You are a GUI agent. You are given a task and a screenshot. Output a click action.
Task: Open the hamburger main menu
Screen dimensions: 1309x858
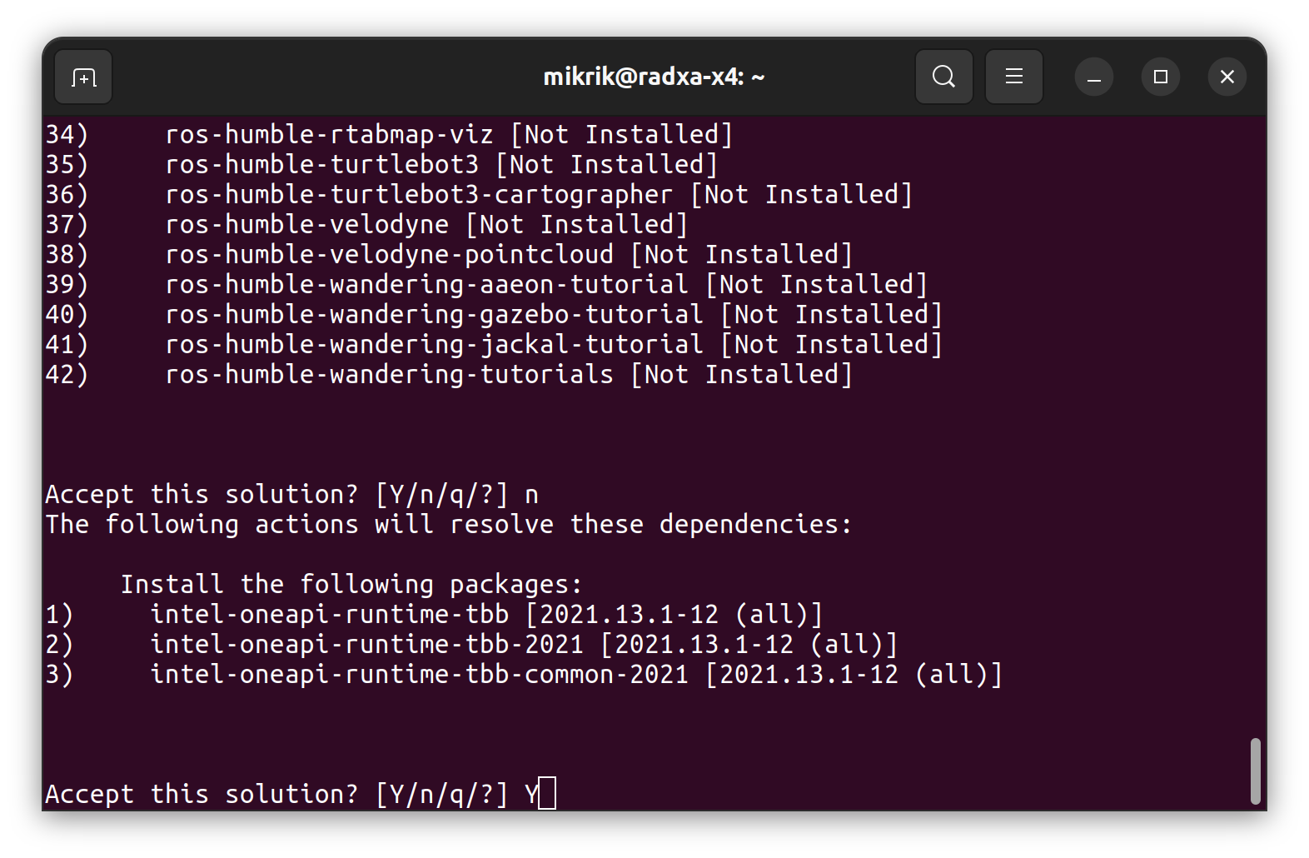point(1013,77)
